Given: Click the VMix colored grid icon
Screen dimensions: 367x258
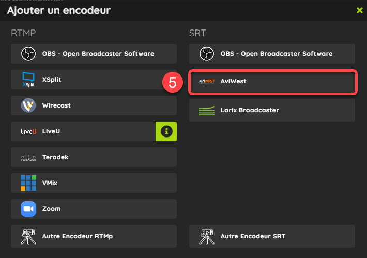Looking at the screenshot, I should click(28, 183).
